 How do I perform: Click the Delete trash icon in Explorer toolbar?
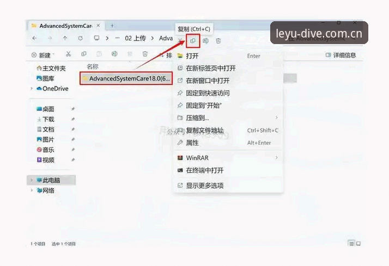(145, 54)
